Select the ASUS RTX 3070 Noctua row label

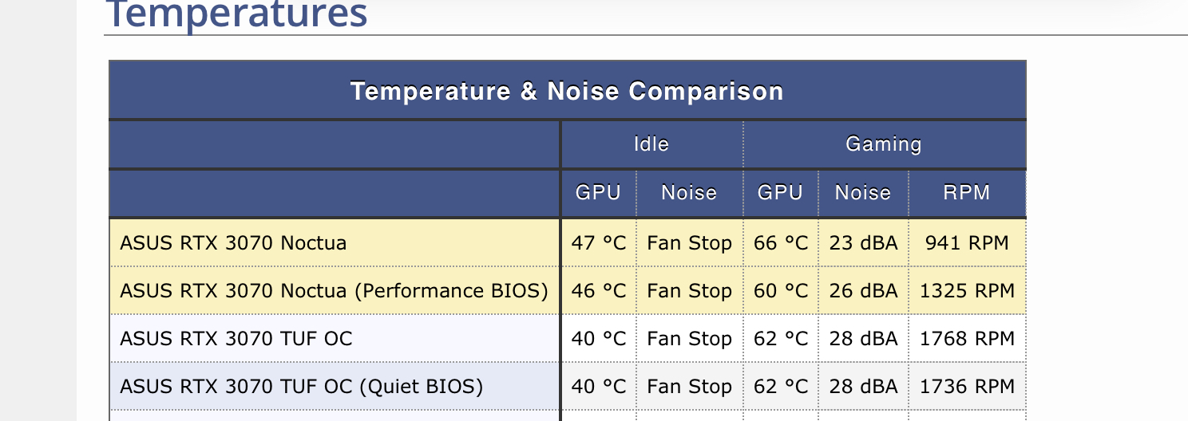233,242
